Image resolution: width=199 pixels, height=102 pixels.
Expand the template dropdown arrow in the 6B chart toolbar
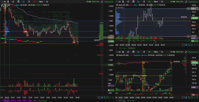tap(10, 2)
